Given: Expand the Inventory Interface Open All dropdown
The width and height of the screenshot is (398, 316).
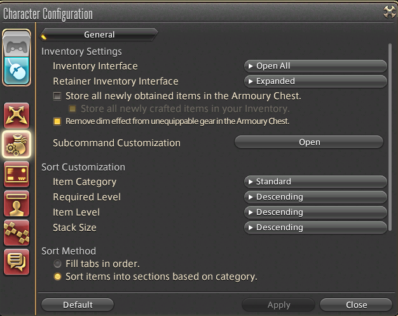Looking at the screenshot, I should click(x=315, y=66).
